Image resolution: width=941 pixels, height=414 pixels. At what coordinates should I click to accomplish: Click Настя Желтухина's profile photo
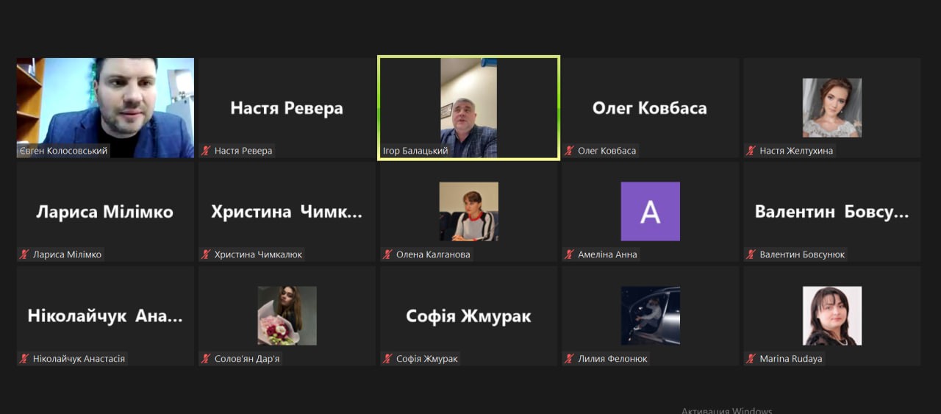click(x=831, y=108)
